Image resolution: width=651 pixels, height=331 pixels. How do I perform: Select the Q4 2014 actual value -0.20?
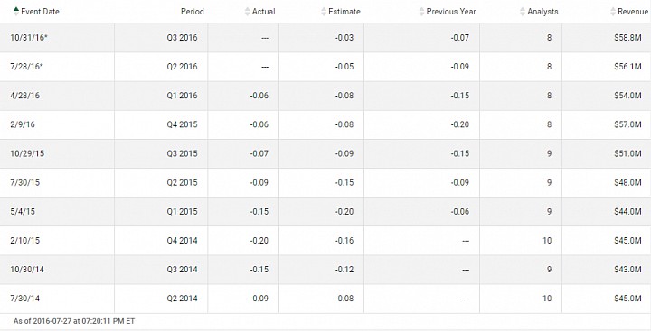tap(259, 240)
